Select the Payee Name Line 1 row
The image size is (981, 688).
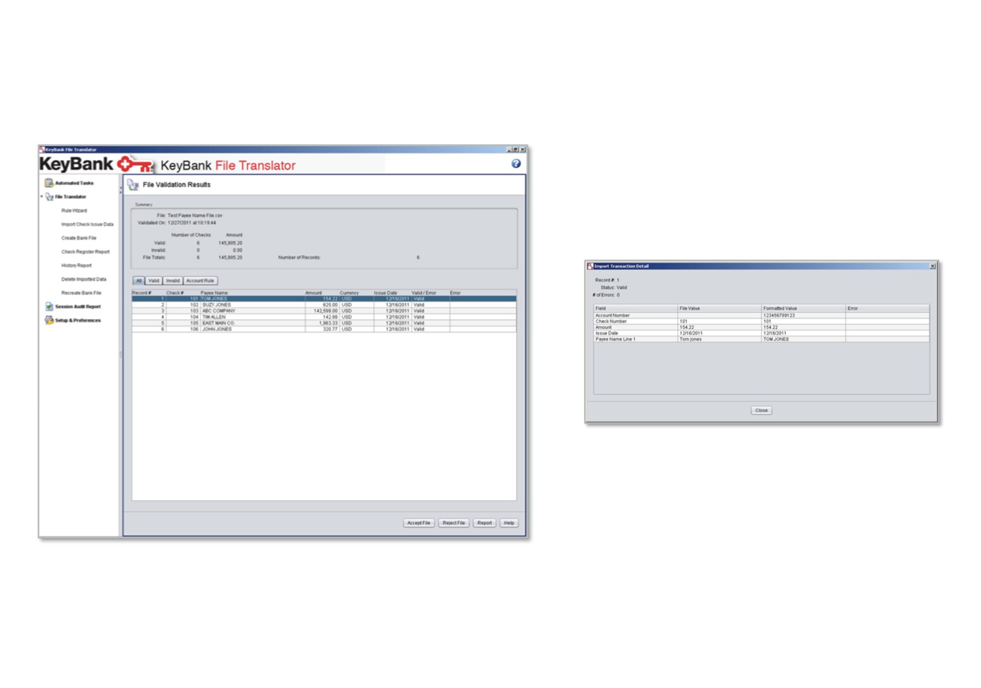[x=761, y=339]
